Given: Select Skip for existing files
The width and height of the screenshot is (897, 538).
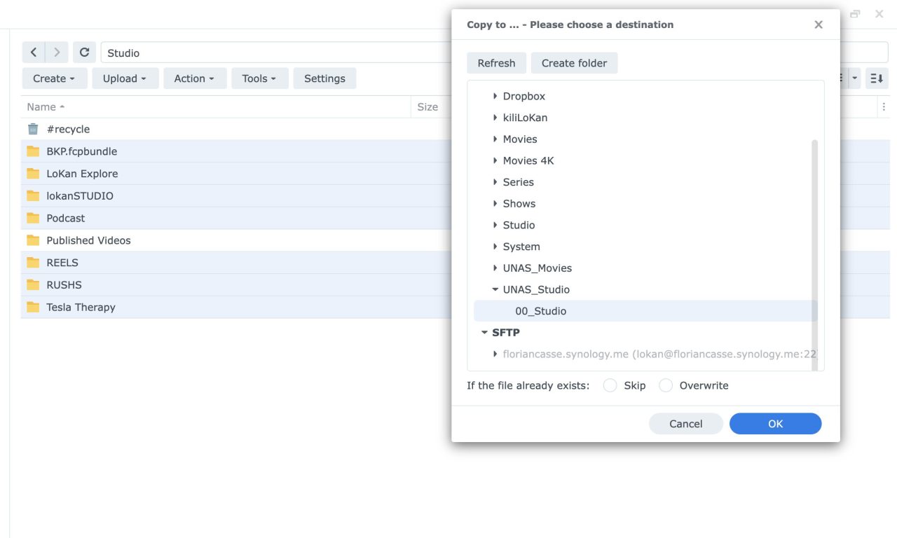Looking at the screenshot, I should [610, 385].
